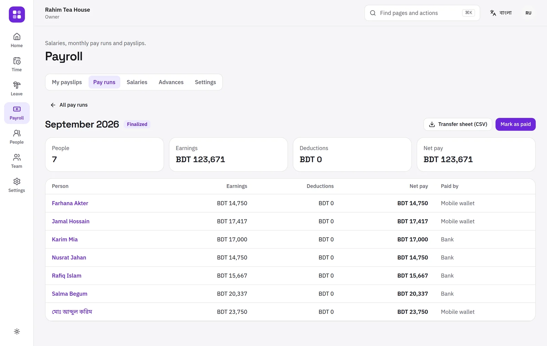Click Karim Mia's earnings BDT 17,000

(x=232, y=239)
